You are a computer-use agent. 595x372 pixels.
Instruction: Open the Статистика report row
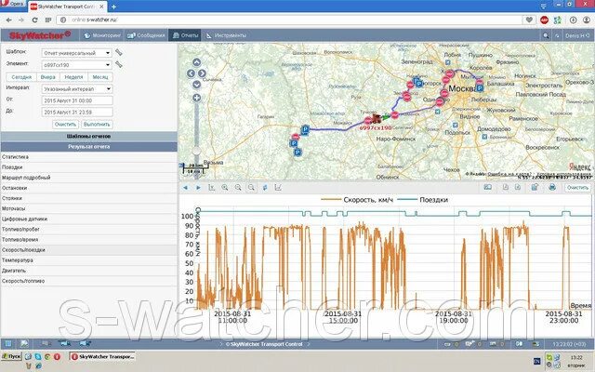click(x=89, y=157)
